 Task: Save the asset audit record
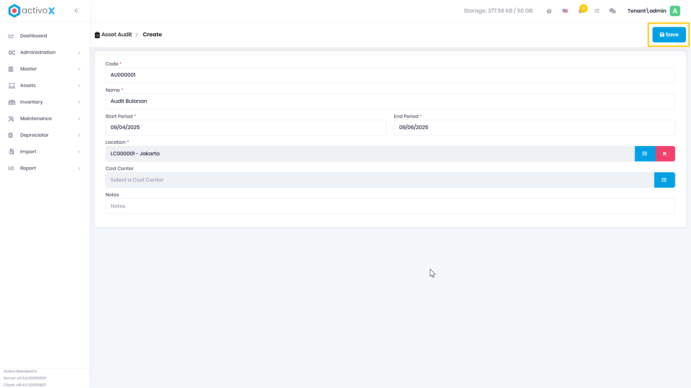669,35
